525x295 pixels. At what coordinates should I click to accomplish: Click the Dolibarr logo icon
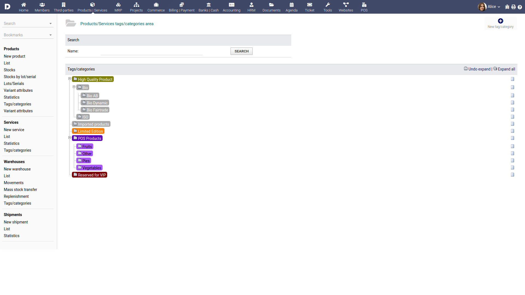point(7,7)
